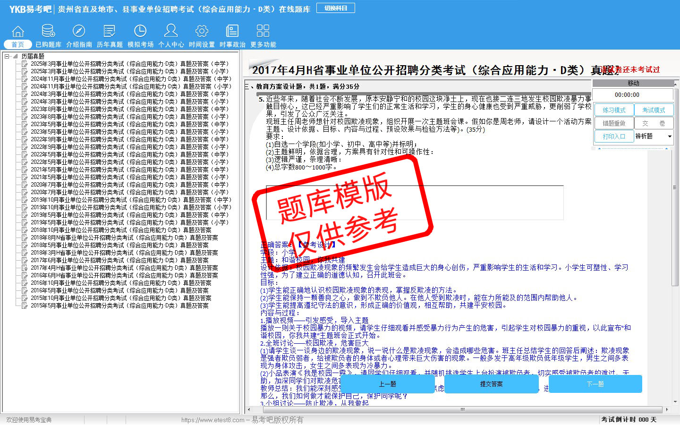
Task: Click the 首页 home icon
Action: point(18,32)
